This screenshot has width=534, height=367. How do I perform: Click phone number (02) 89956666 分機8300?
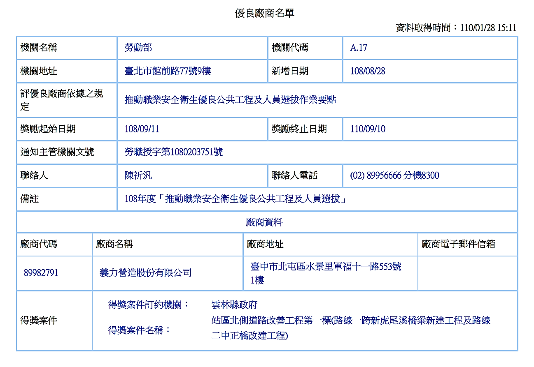coord(394,175)
